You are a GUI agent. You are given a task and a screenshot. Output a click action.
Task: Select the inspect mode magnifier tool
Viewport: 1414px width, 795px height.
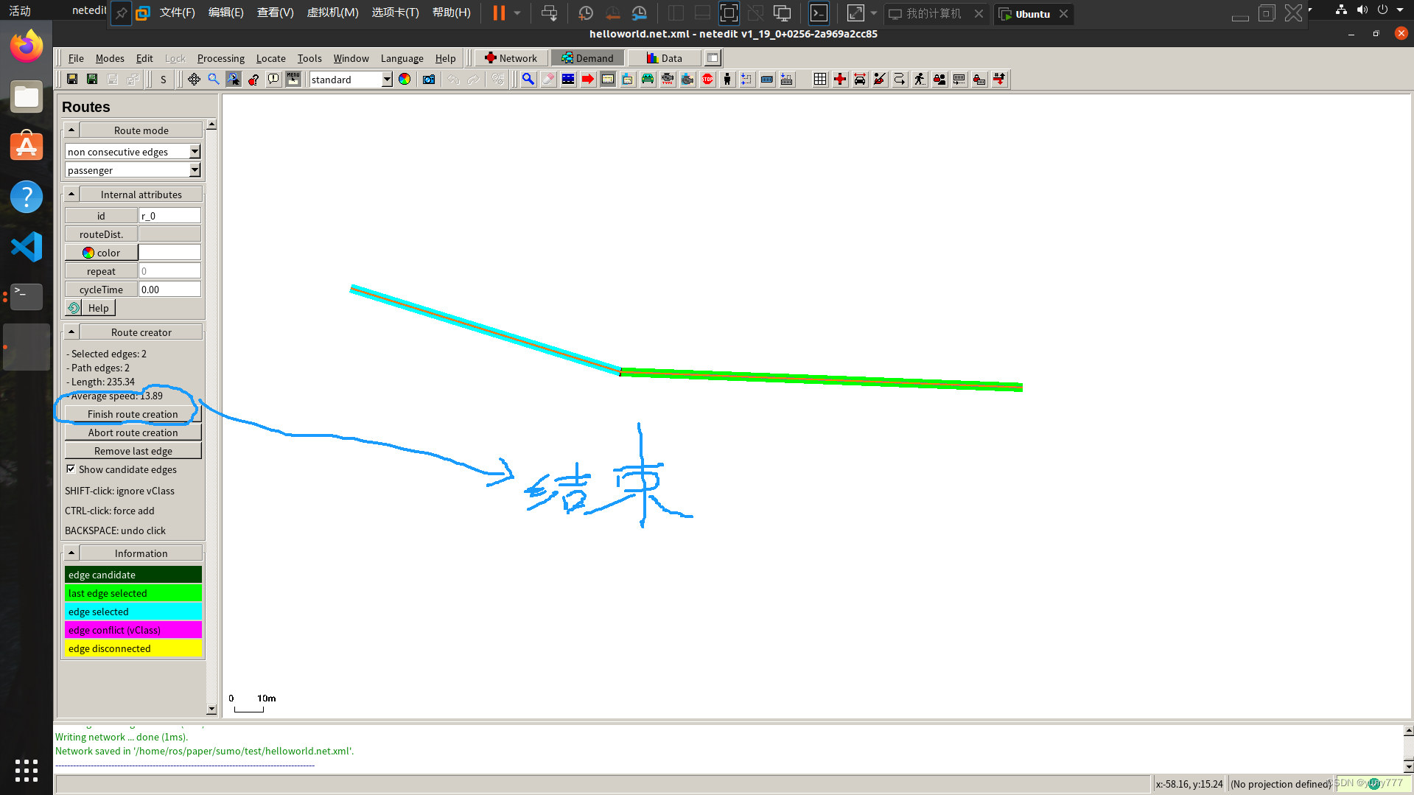(528, 80)
